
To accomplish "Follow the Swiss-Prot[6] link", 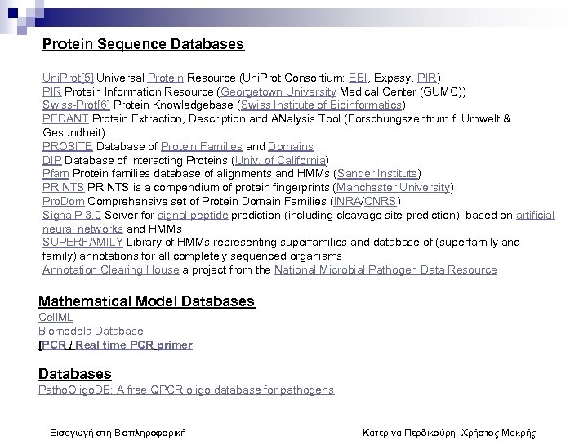I will tap(76, 105).
